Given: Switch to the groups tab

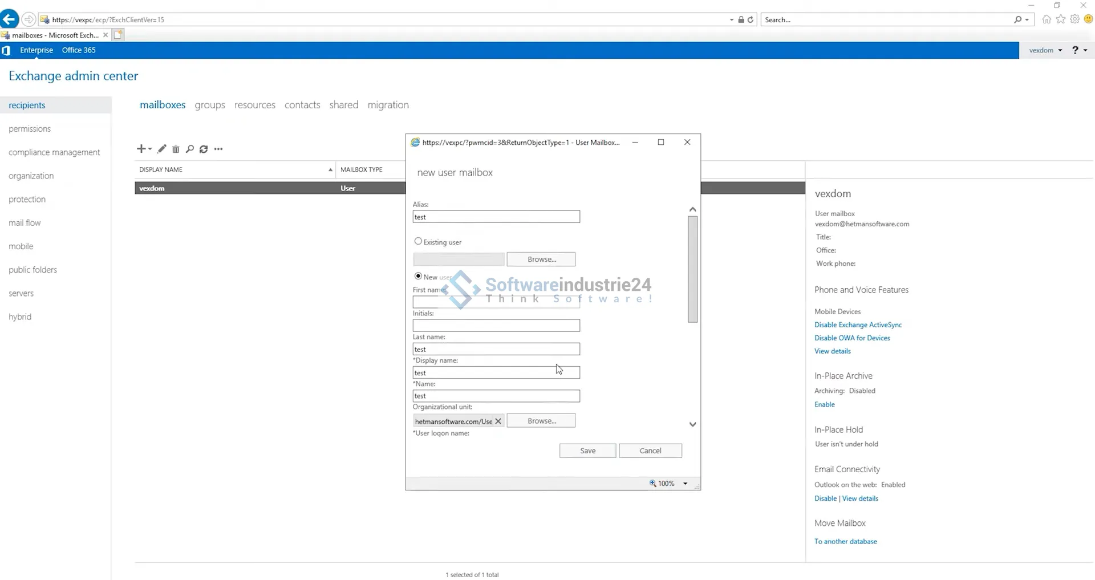Looking at the screenshot, I should click(210, 105).
